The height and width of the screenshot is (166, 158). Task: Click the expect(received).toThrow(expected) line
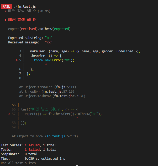pyautogui.click(x=39, y=29)
